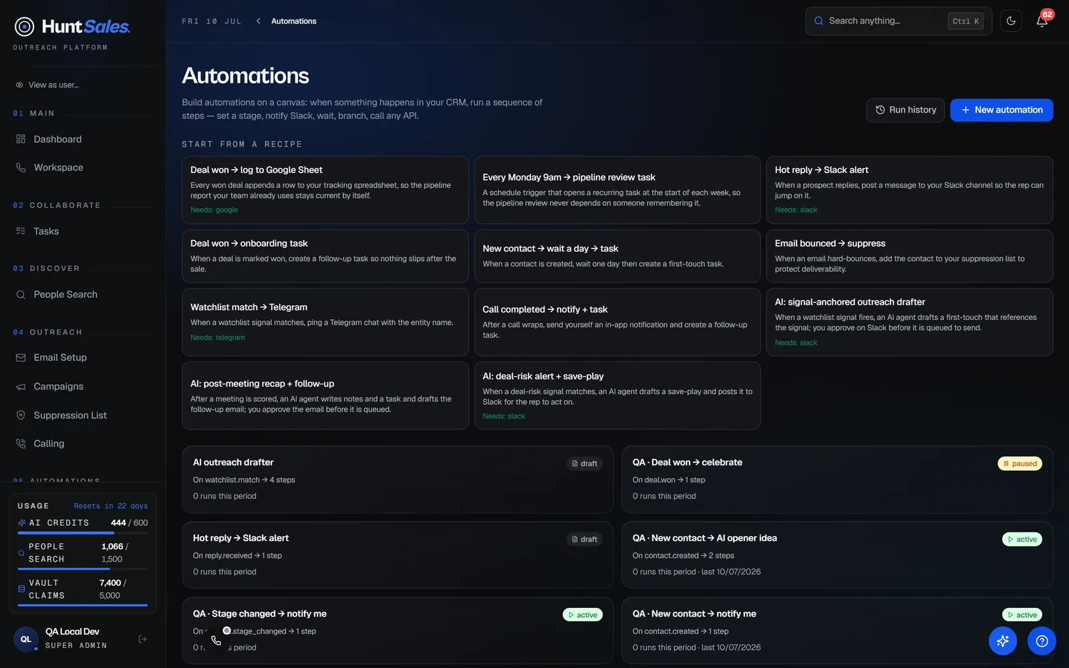Viewport: 1069px width, 668px height.
Task: Pick New contact wait a day task recipe
Action: coord(617,256)
